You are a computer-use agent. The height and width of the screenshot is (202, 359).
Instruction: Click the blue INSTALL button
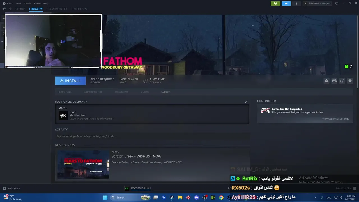tap(70, 81)
